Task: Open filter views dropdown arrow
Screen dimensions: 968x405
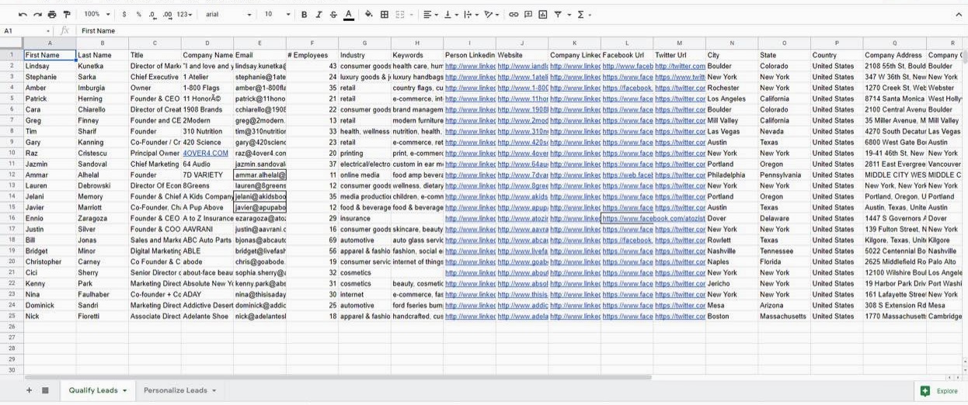Action: point(569,15)
